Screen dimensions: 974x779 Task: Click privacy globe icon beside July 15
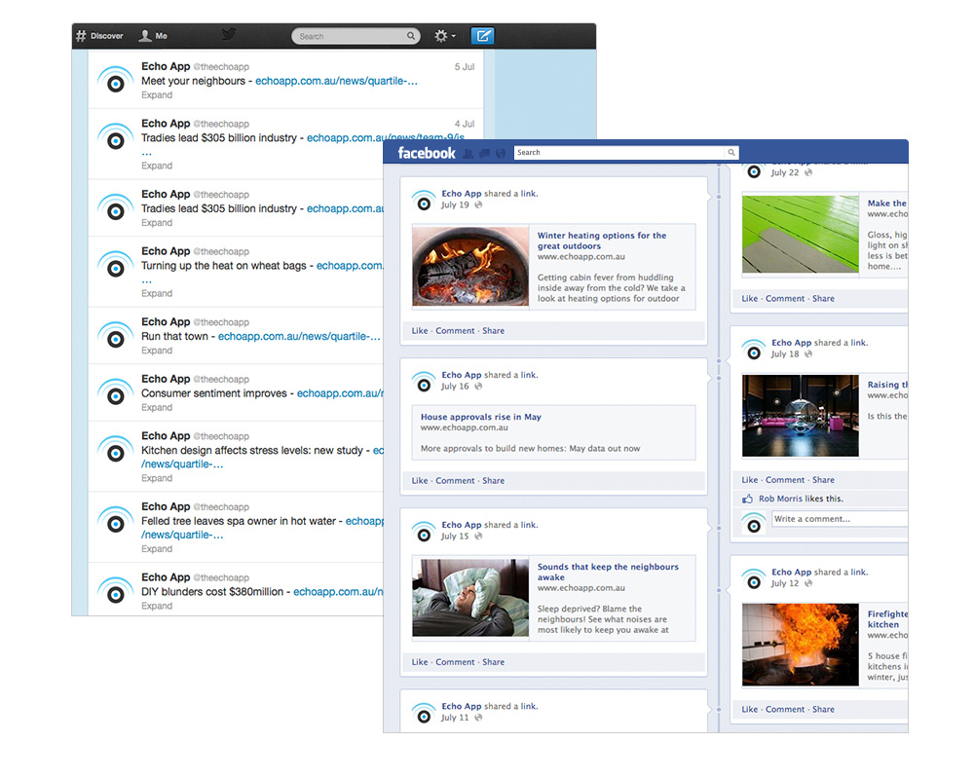(x=478, y=537)
